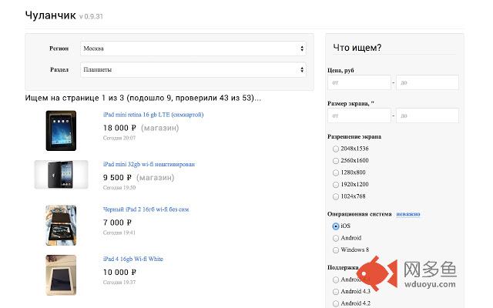Select the Android operating system option

point(336,238)
